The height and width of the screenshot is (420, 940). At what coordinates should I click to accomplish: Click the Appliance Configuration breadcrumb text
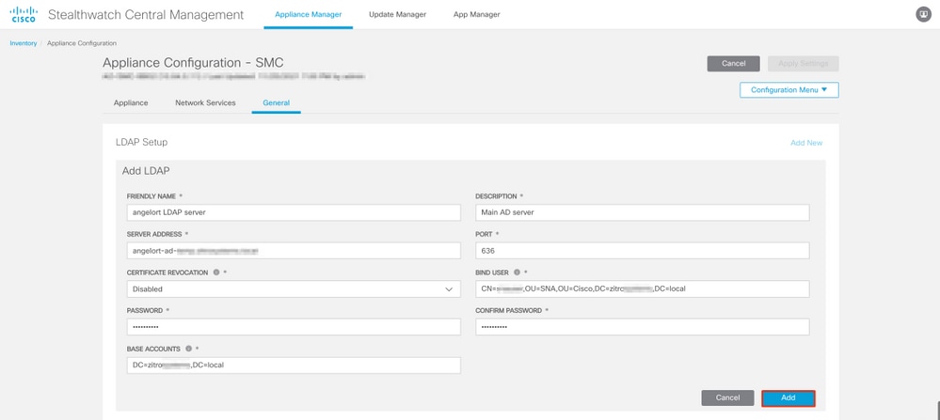[x=82, y=43]
